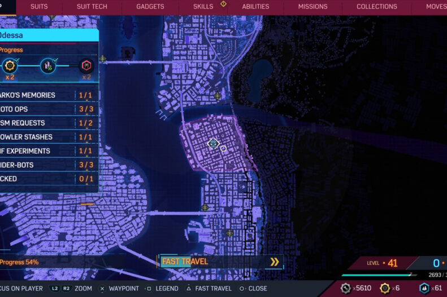This screenshot has width=447, height=297.
Task: Switch to the GADGETS tab
Action: 150,7
